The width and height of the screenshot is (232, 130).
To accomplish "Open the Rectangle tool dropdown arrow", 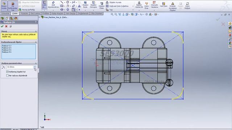I will coord(65,6).
